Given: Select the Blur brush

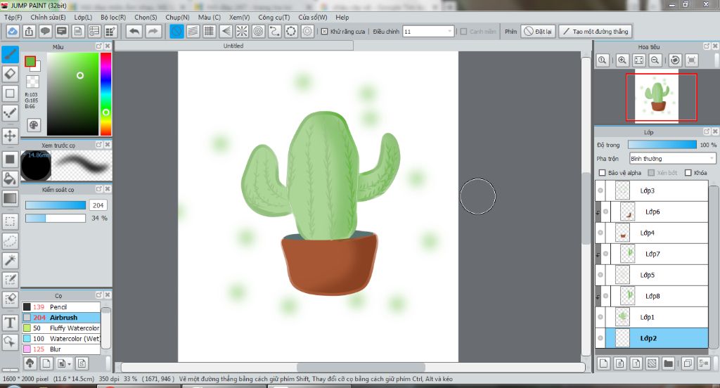Looking at the screenshot, I should 61,349.
